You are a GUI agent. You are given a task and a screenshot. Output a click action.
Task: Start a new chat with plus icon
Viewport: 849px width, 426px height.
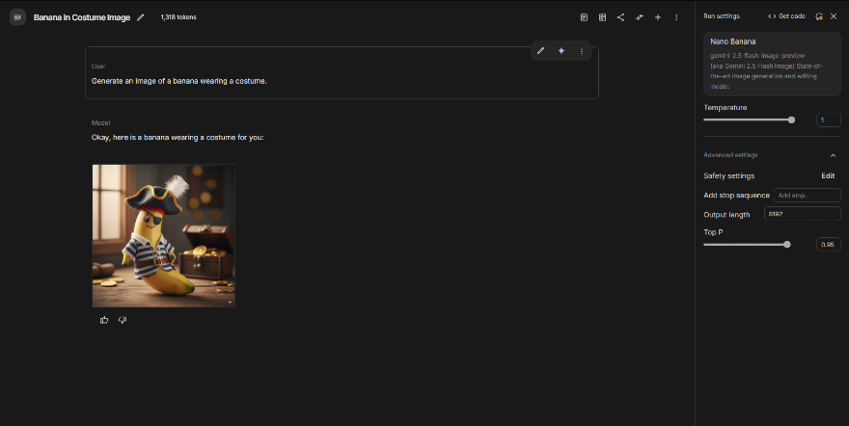pyautogui.click(x=658, y=17)
